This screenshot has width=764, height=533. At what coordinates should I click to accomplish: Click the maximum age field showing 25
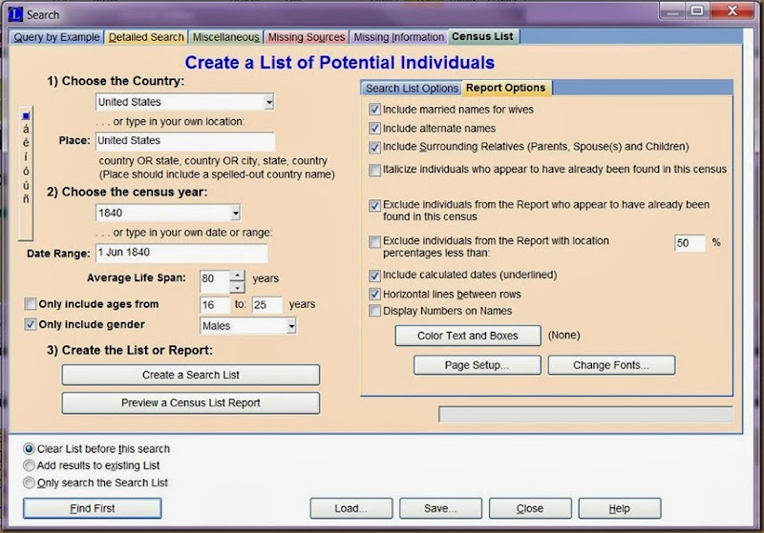coord(267,305)
